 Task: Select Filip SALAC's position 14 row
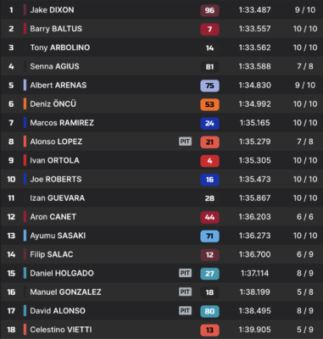[161, 254]
